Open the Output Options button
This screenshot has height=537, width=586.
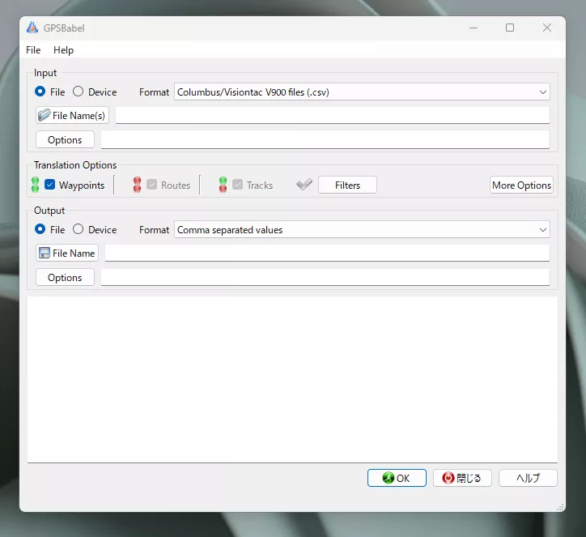pos(65,277)
